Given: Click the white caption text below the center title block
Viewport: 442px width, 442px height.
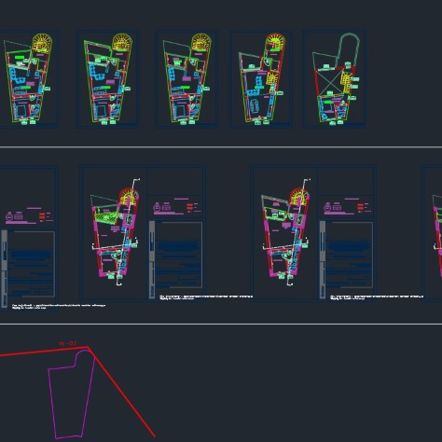Looking at the screenshot, I should [x=206, y=297].
